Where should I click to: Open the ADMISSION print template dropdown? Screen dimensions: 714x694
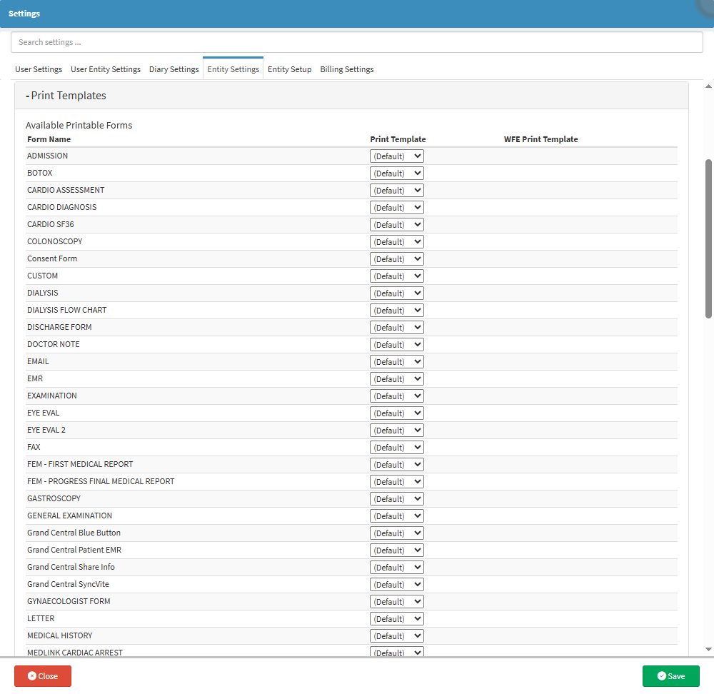pos(396,156)
